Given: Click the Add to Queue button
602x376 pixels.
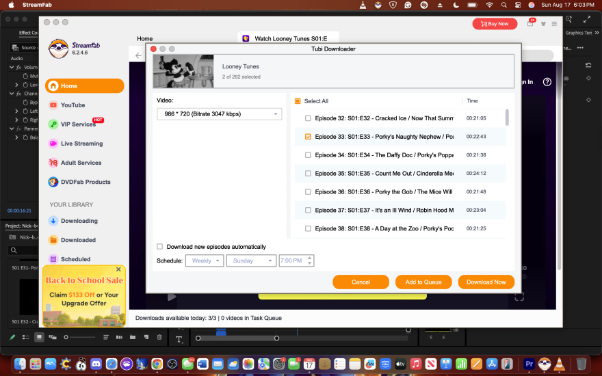Looking at the screenshot, I should 423,282.
